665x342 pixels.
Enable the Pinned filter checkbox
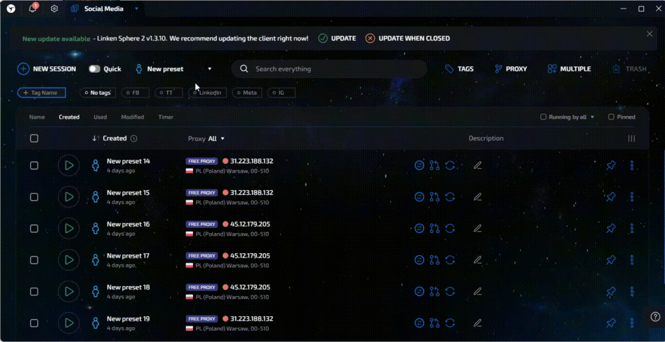(x=611, y=117)
